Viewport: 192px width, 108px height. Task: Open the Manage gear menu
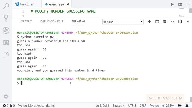[6, 97]
